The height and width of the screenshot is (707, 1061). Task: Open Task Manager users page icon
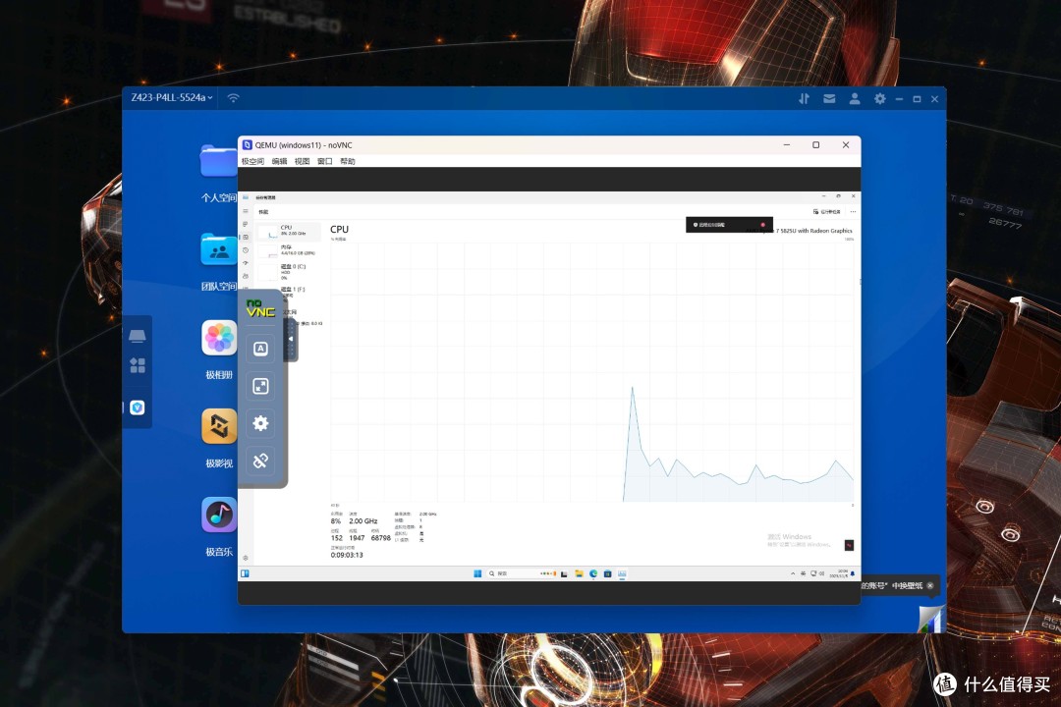pos(246,276)
